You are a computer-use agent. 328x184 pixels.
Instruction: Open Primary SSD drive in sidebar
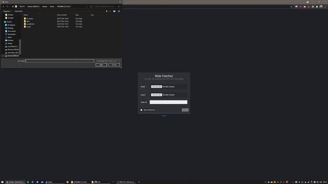[x=12, y=50]
